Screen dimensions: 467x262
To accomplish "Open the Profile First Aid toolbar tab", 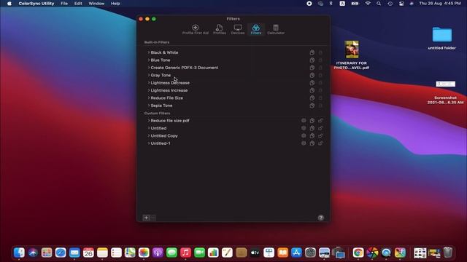I will [x=196, y=30].
